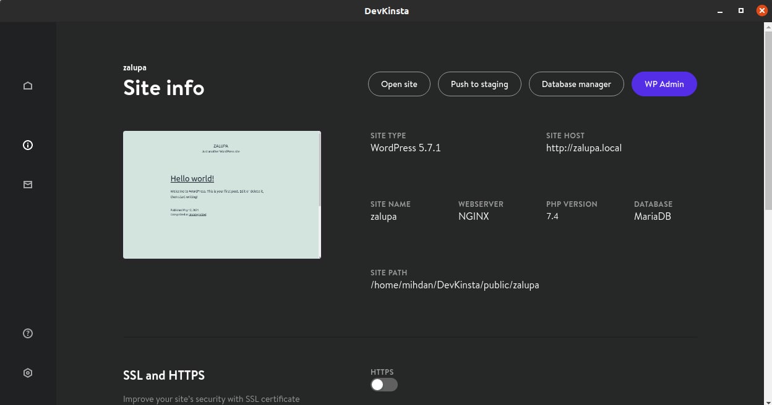Click the zalupa site preview thumbnail

[222, 194]
